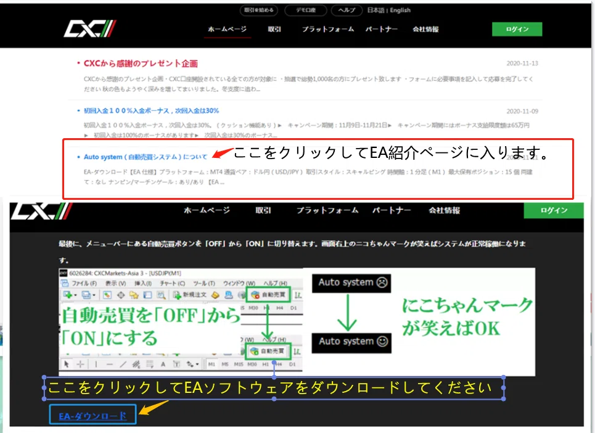Image resolution: width=595 pixels, height=433 pixels.
Task: Click the 取引を始める pill button
Action: tap(259, 10)
